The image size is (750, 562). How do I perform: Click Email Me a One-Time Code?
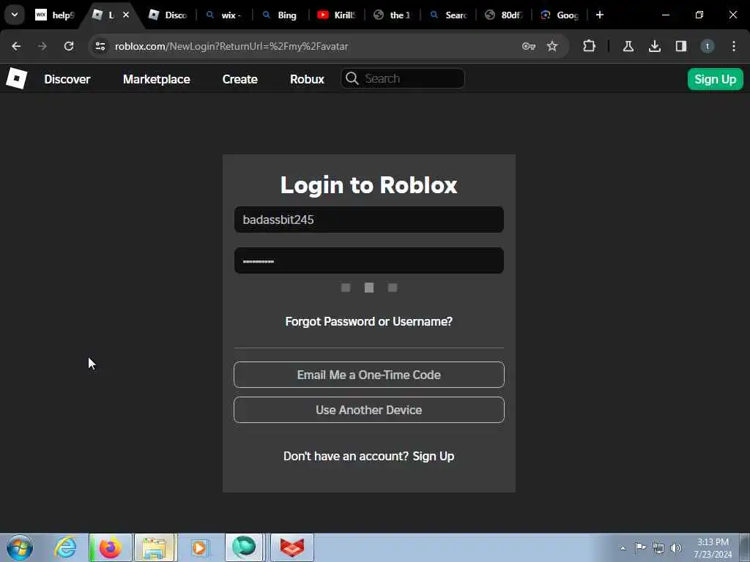369,375
